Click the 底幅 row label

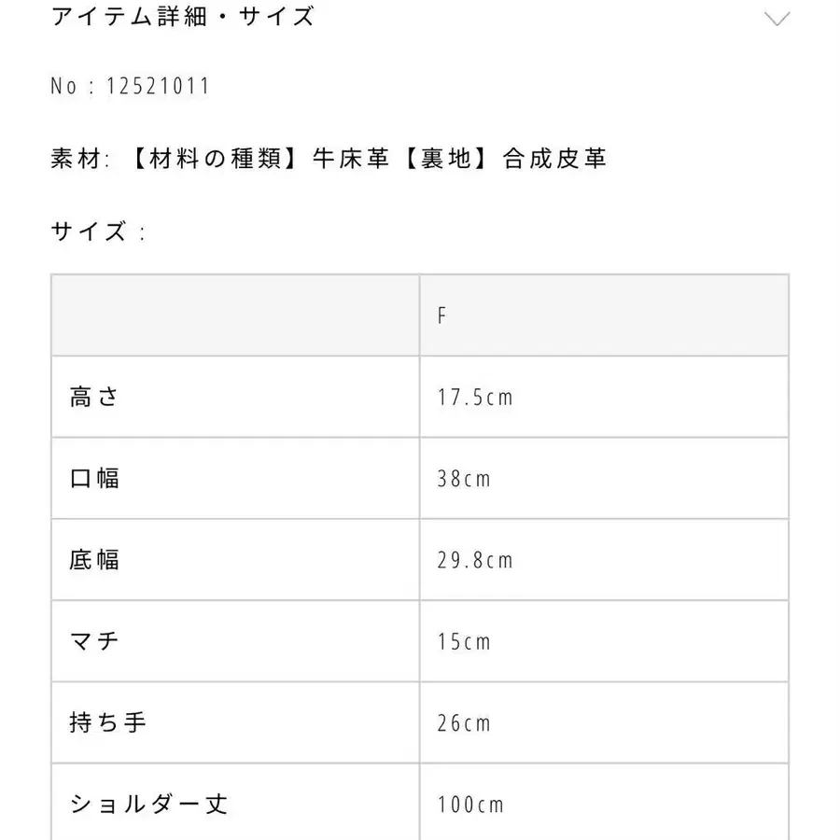95,560
